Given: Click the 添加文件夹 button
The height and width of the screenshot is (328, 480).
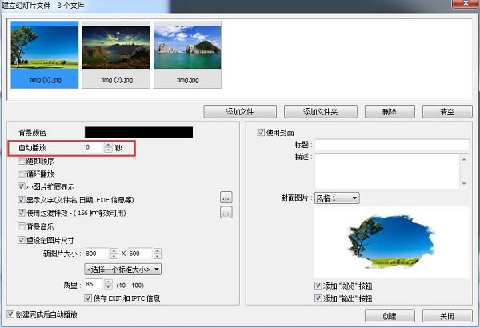Looking at the screenshot, I should 321,112.
